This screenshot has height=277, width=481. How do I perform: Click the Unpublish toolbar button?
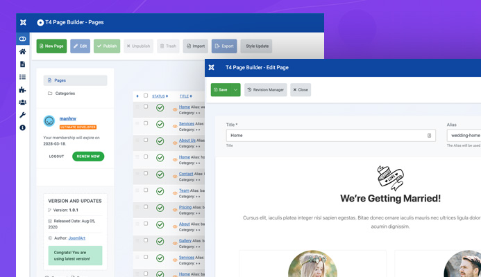[138, 46]
